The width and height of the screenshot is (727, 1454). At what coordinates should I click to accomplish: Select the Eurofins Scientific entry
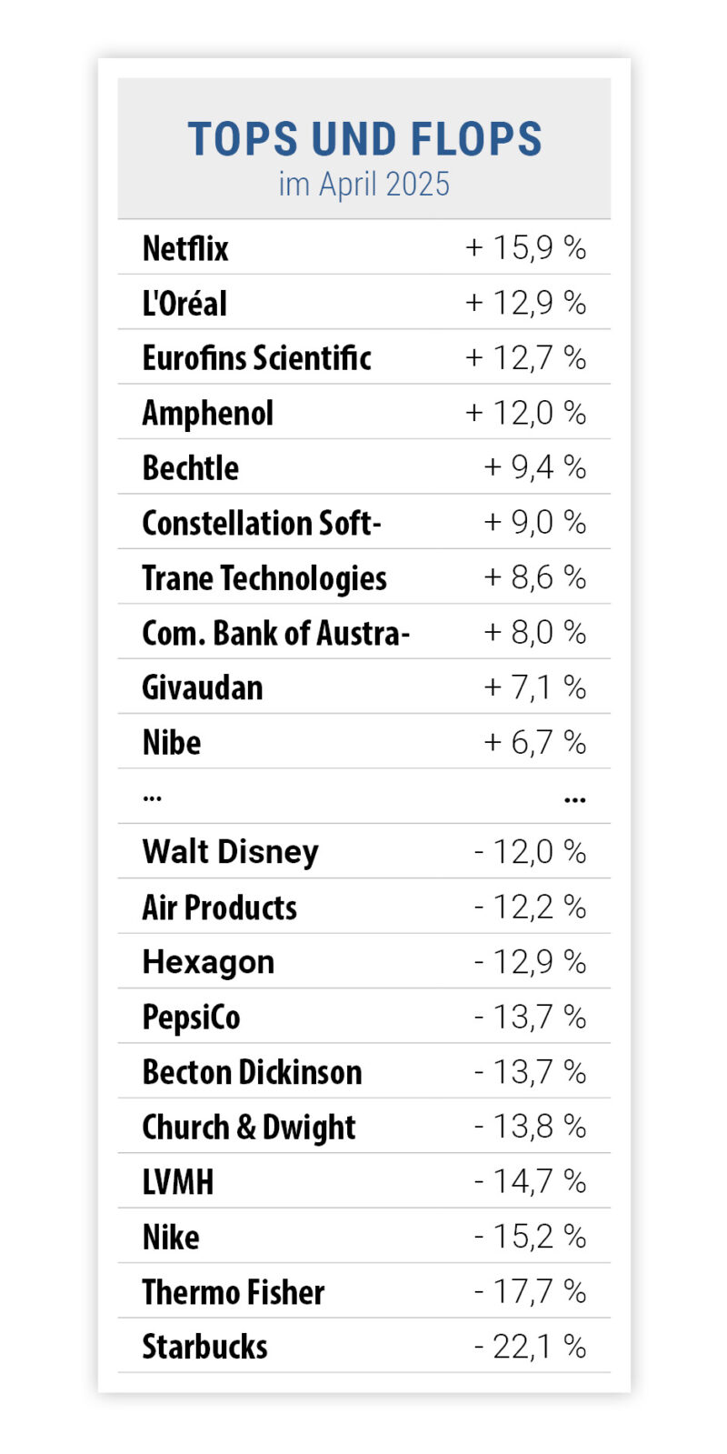click(256, 358)
